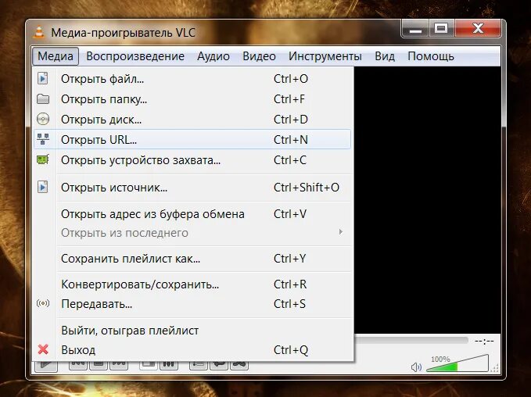531x397 pixels.
Task: Expand the Открыть из последнего submenu arrow
Action: coord(341,232)
